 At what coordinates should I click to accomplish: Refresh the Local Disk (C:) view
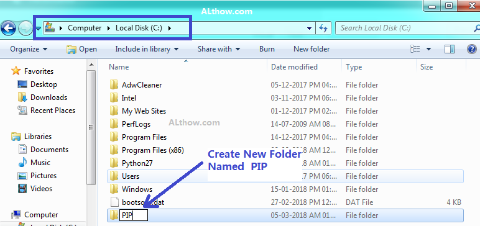coord(323,28)
